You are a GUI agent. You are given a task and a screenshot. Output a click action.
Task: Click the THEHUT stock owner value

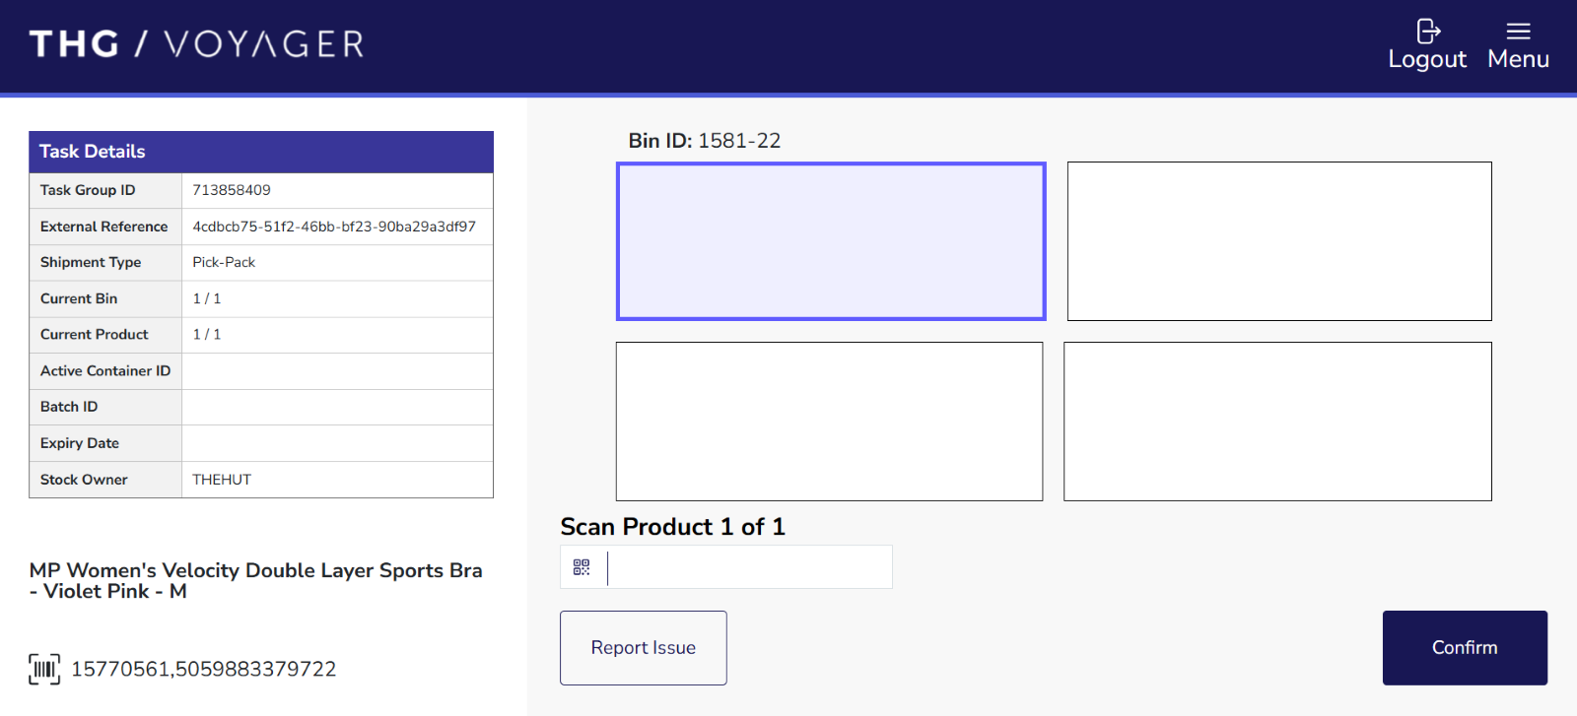tap(222, 480)
